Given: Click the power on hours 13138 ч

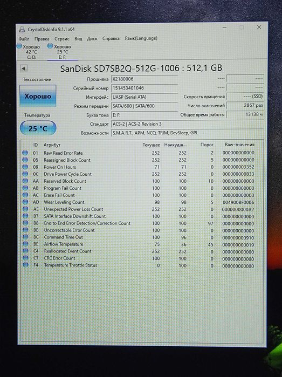Looking at the screenshot, I should pyautogui.click(x=245, y=114).
